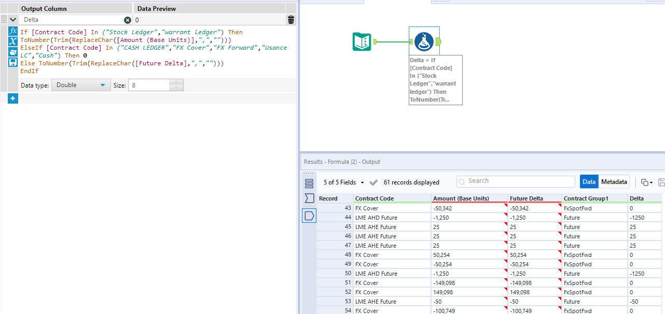Click the Contract Code column header
665x314 pixels.
click(375, 198)
